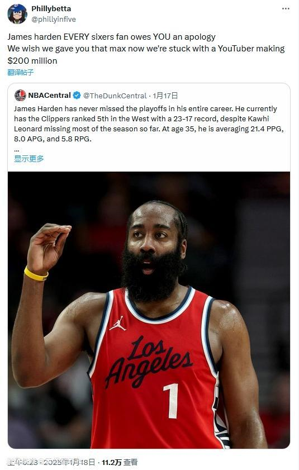The height and width of the screenshot is (470, 299).
Task: Open the James Harden photo
Action: (149, 310)
